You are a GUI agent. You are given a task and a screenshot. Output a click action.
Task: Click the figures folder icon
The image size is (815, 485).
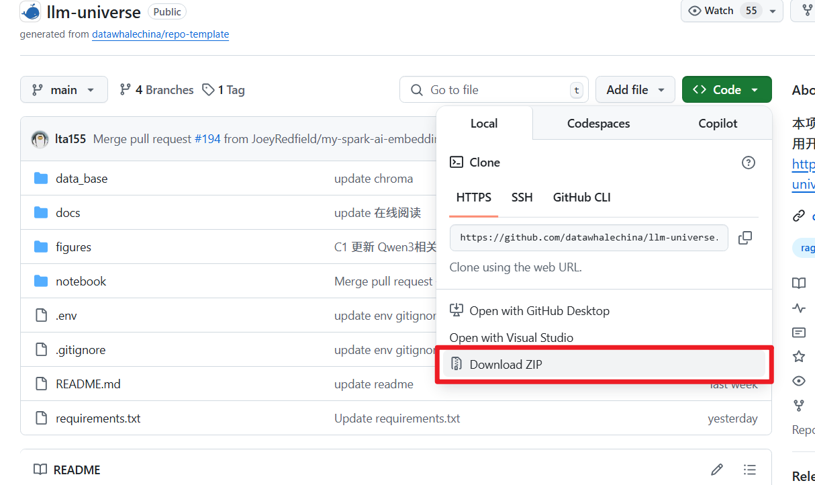[x=41, y=247]
